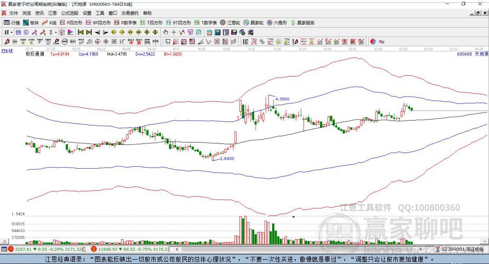
Task: Open 赢家服务 dollar-sign service
Action: (x=302, y=23)
